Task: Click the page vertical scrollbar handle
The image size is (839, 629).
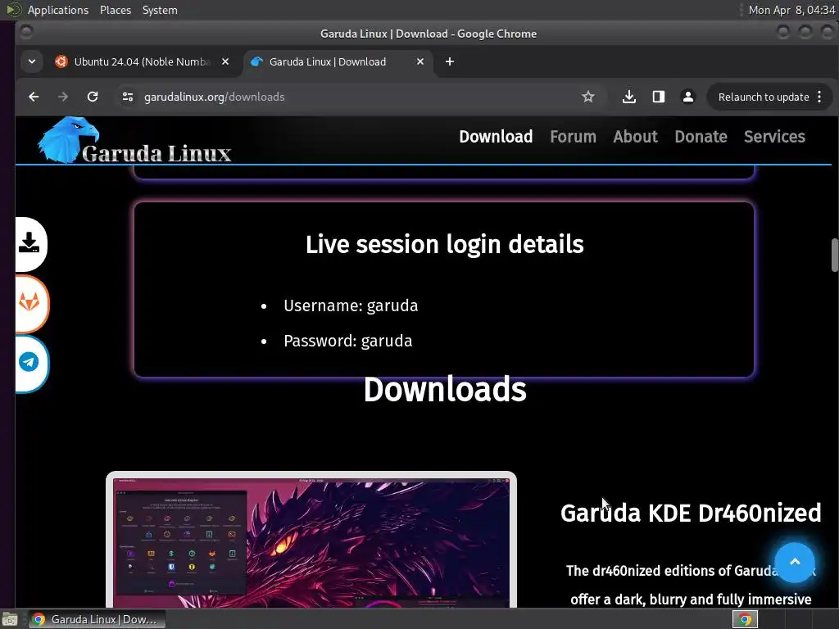Action: tap(834, 256)
